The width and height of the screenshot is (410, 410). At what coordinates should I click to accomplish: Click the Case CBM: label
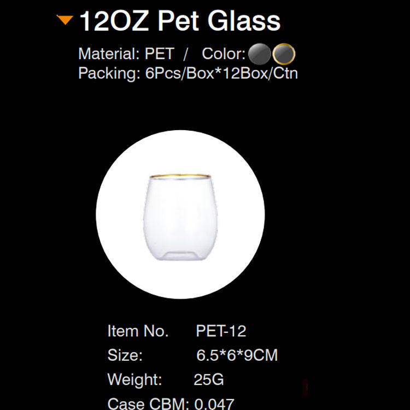148,403
